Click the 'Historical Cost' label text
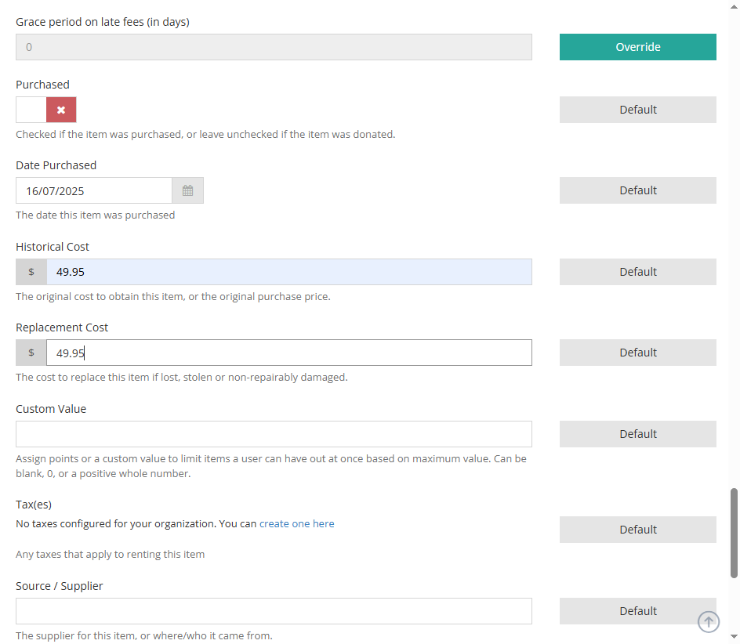 (53, 247)
